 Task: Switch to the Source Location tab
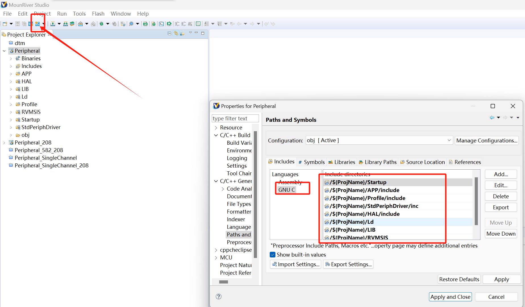point(422,162)
